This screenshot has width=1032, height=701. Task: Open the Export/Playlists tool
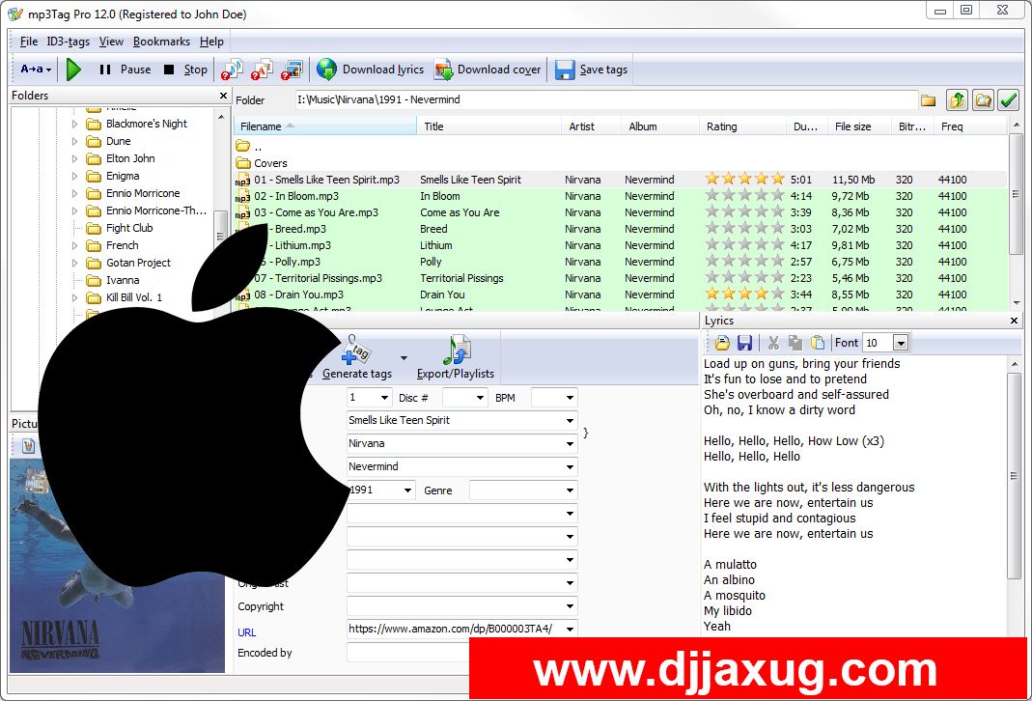(x=456, y=357)
